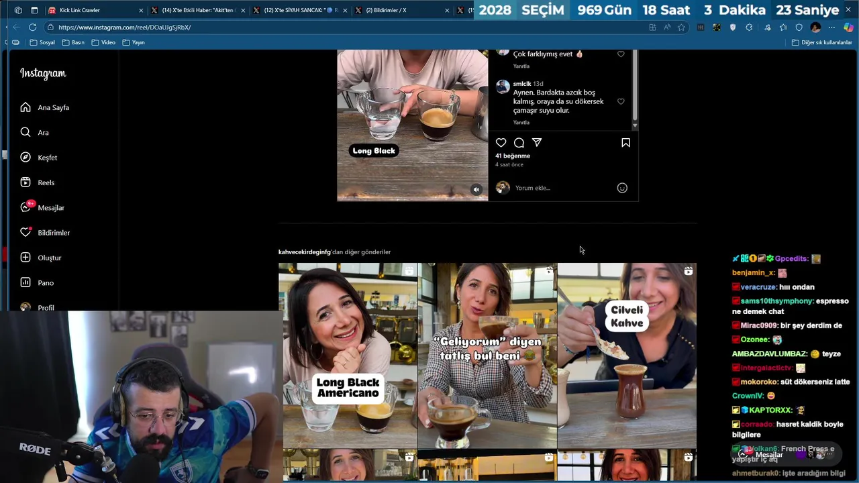Like the smlclk comment
This screenshot has width=859, height=483.
621,101
